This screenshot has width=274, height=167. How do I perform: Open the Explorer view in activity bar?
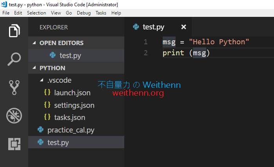tap(14, 31)
